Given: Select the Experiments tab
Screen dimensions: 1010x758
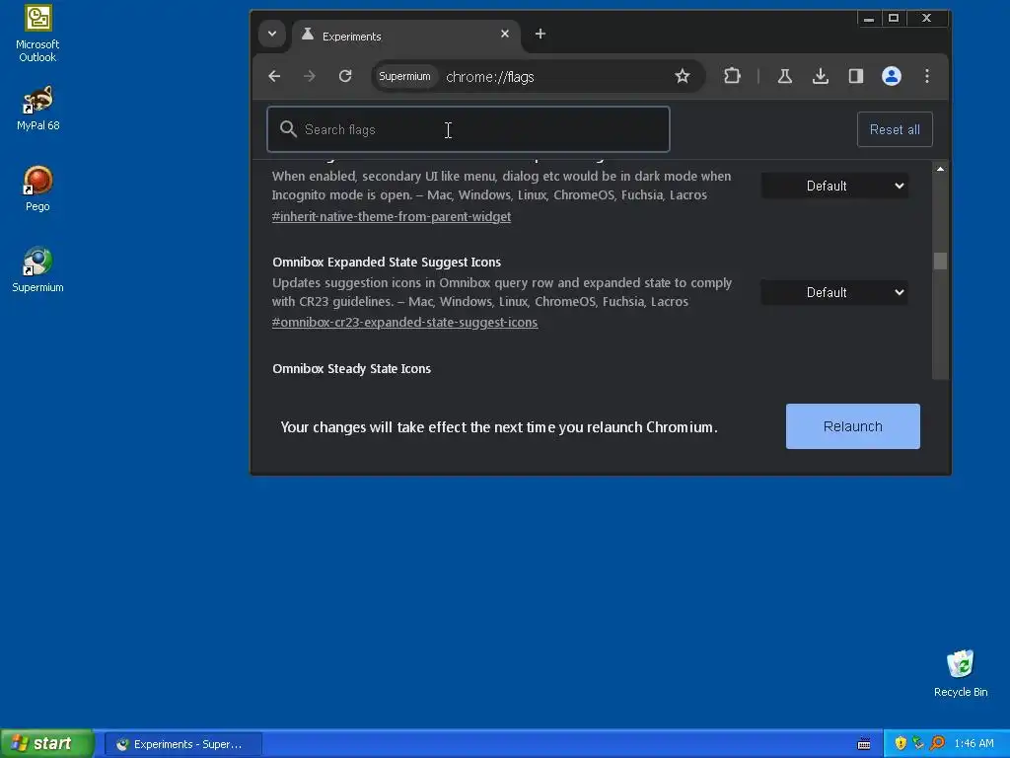Looking at the screenshot, I should pos(407,35).
